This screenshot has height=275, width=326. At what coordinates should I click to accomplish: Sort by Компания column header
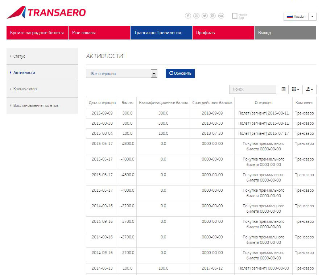(x=304, y=103)
